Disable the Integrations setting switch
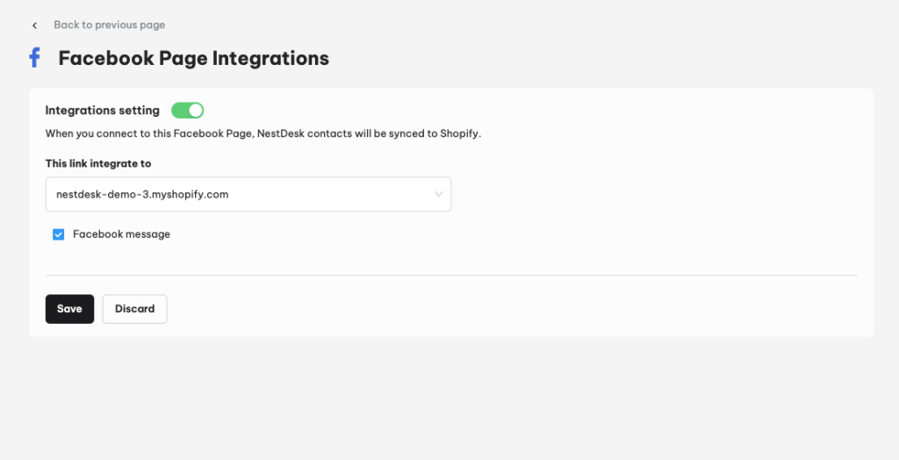Screen dimensions: 899x460 click(188, 110)
